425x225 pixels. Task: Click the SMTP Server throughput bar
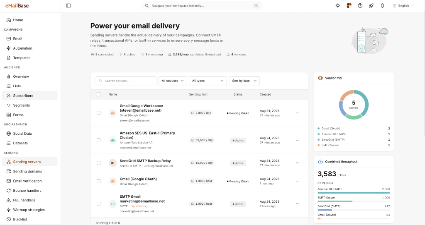pyautogui.click(x=354, y=201)
